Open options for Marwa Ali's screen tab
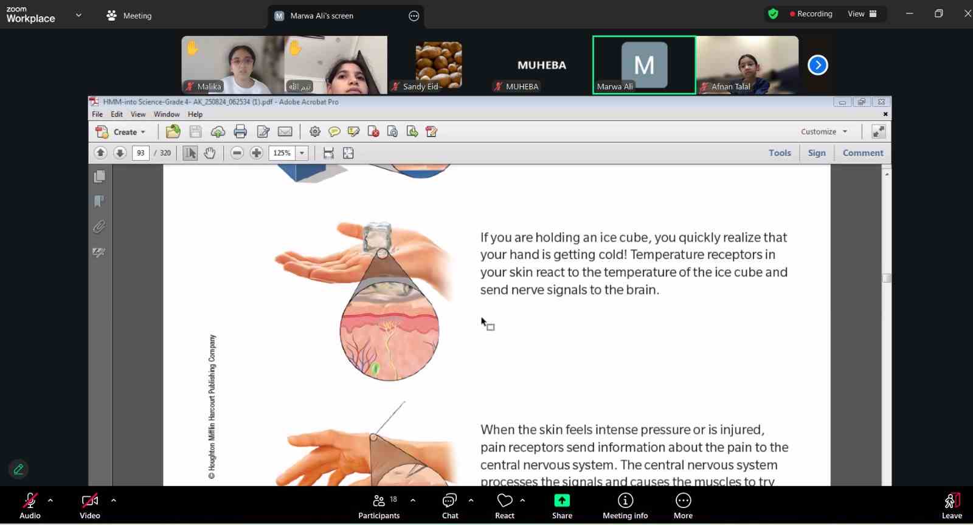 click(x=414, y=16)
